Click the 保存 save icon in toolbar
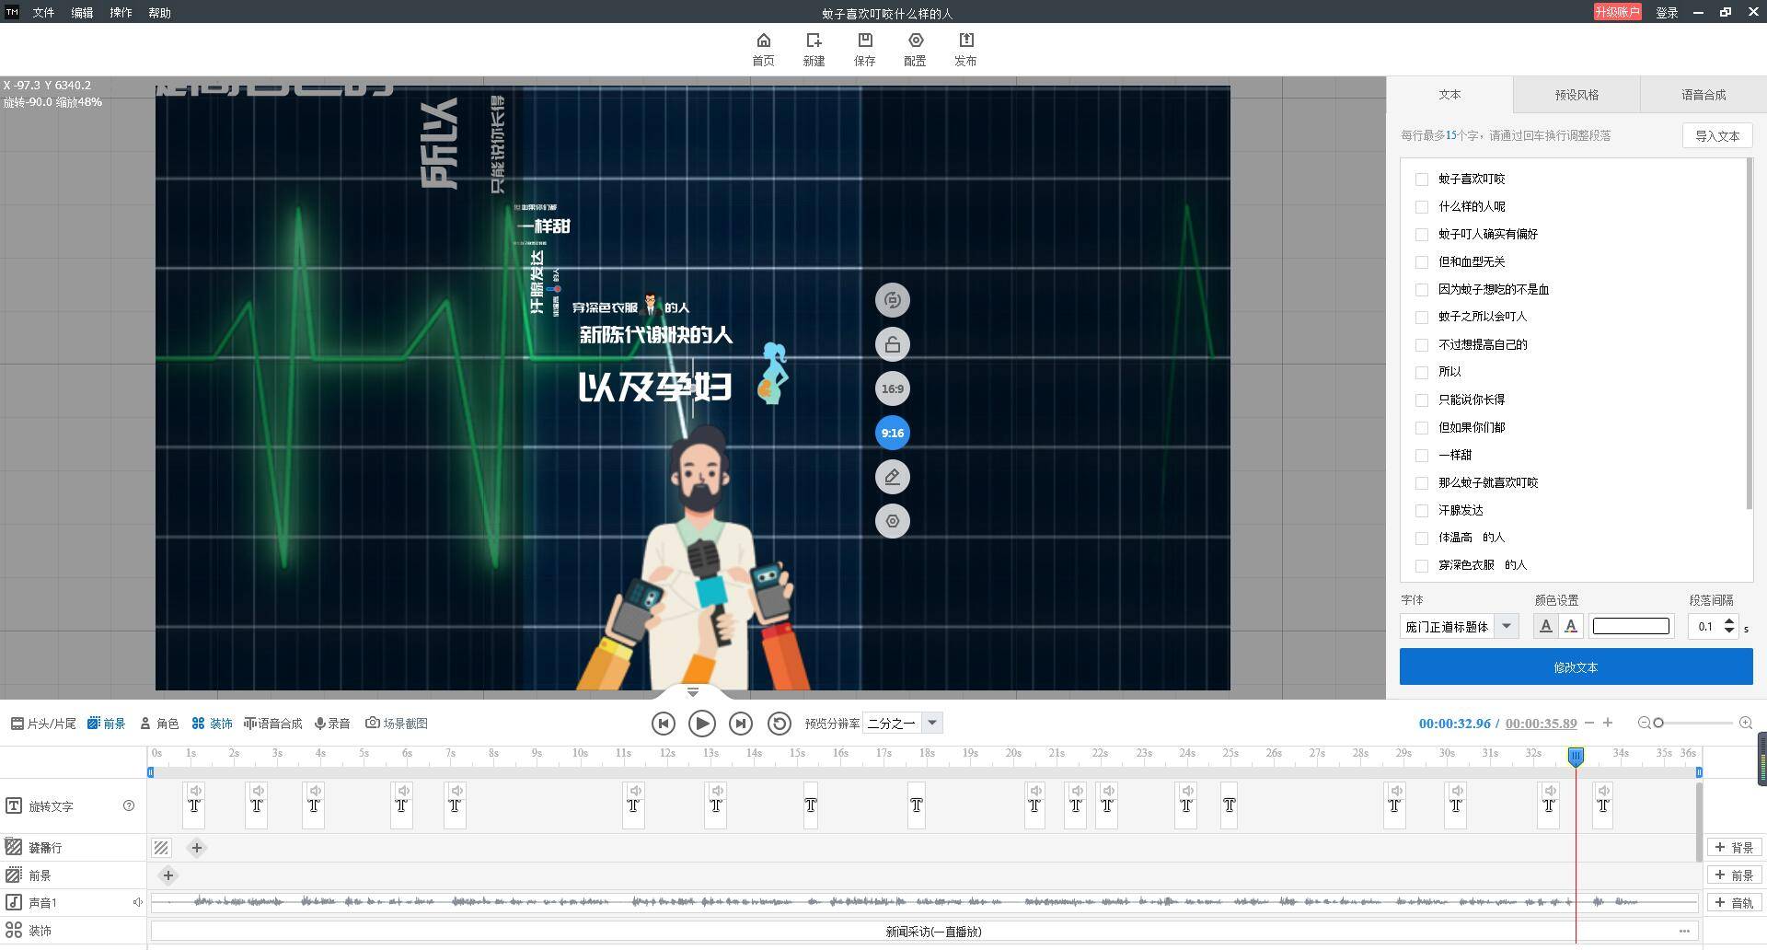 click(x=864, y=41)
